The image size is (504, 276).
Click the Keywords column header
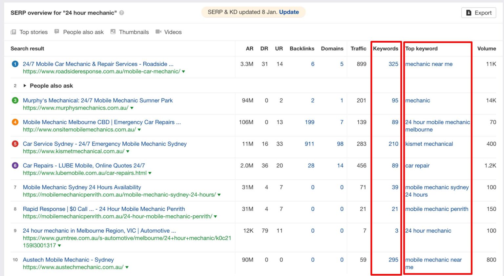point(386,49)
